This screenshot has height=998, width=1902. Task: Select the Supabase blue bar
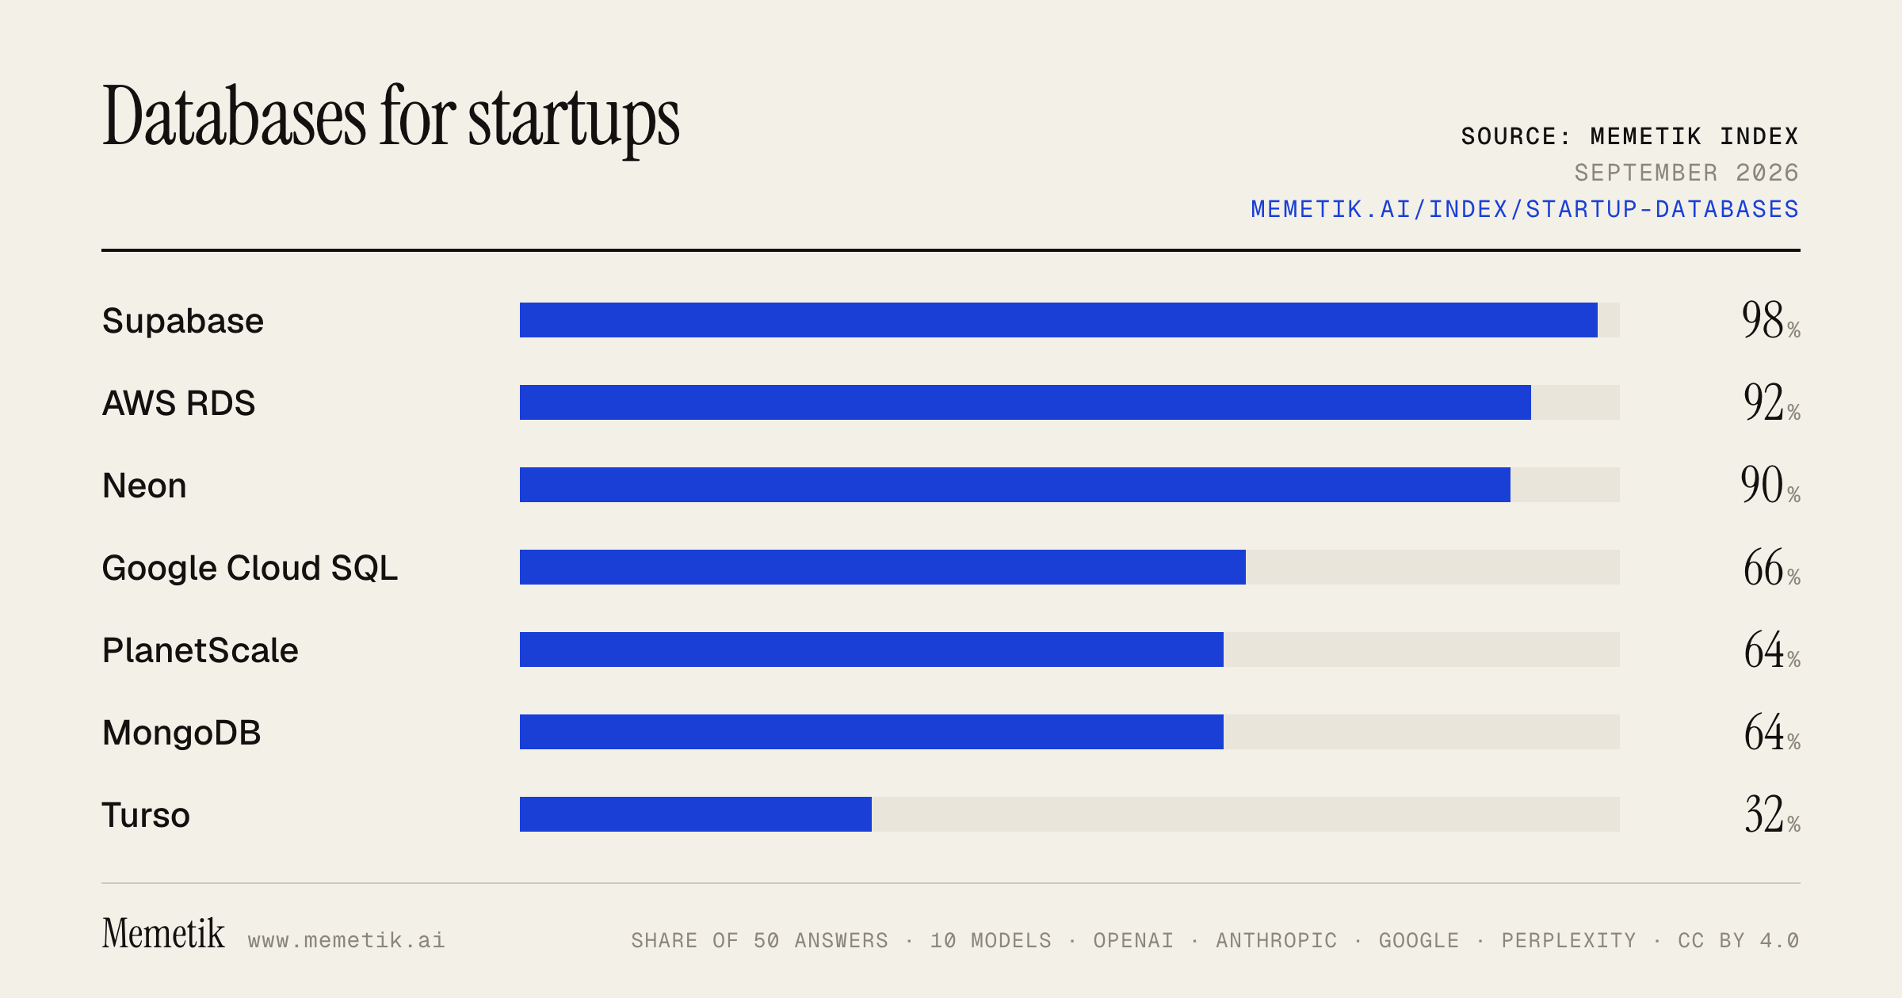[x=1059, y=320]
